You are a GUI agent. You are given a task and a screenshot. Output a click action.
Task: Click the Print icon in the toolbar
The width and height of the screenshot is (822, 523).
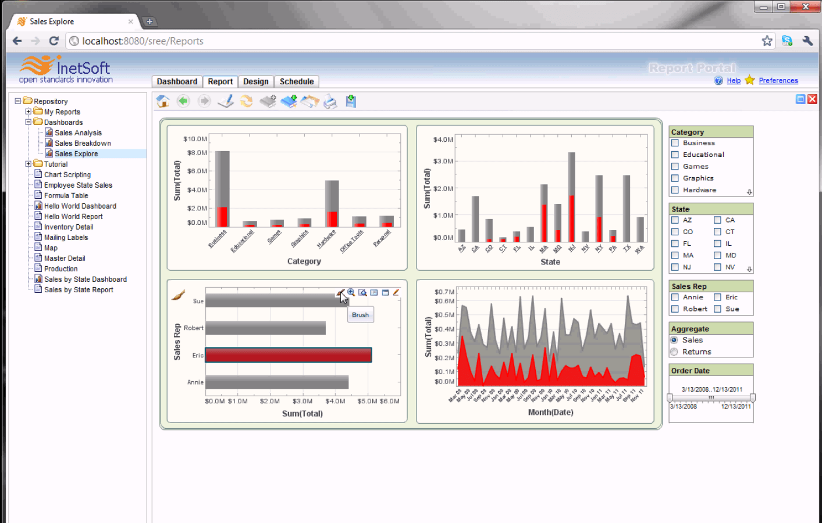[329, 101]
